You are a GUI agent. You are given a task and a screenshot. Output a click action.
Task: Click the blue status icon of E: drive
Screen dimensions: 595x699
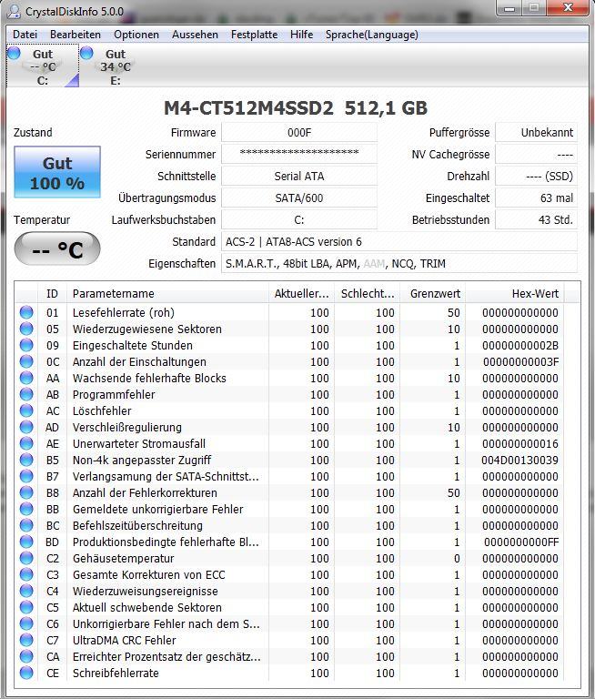[87, 53]
